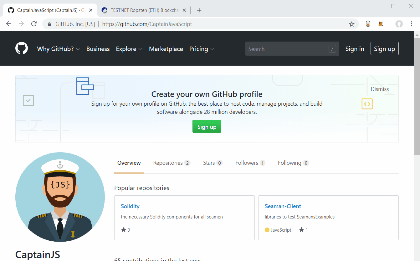Expand the Why GitHub? menu
This screenshot has height=261, width=420.
point(59,49)
